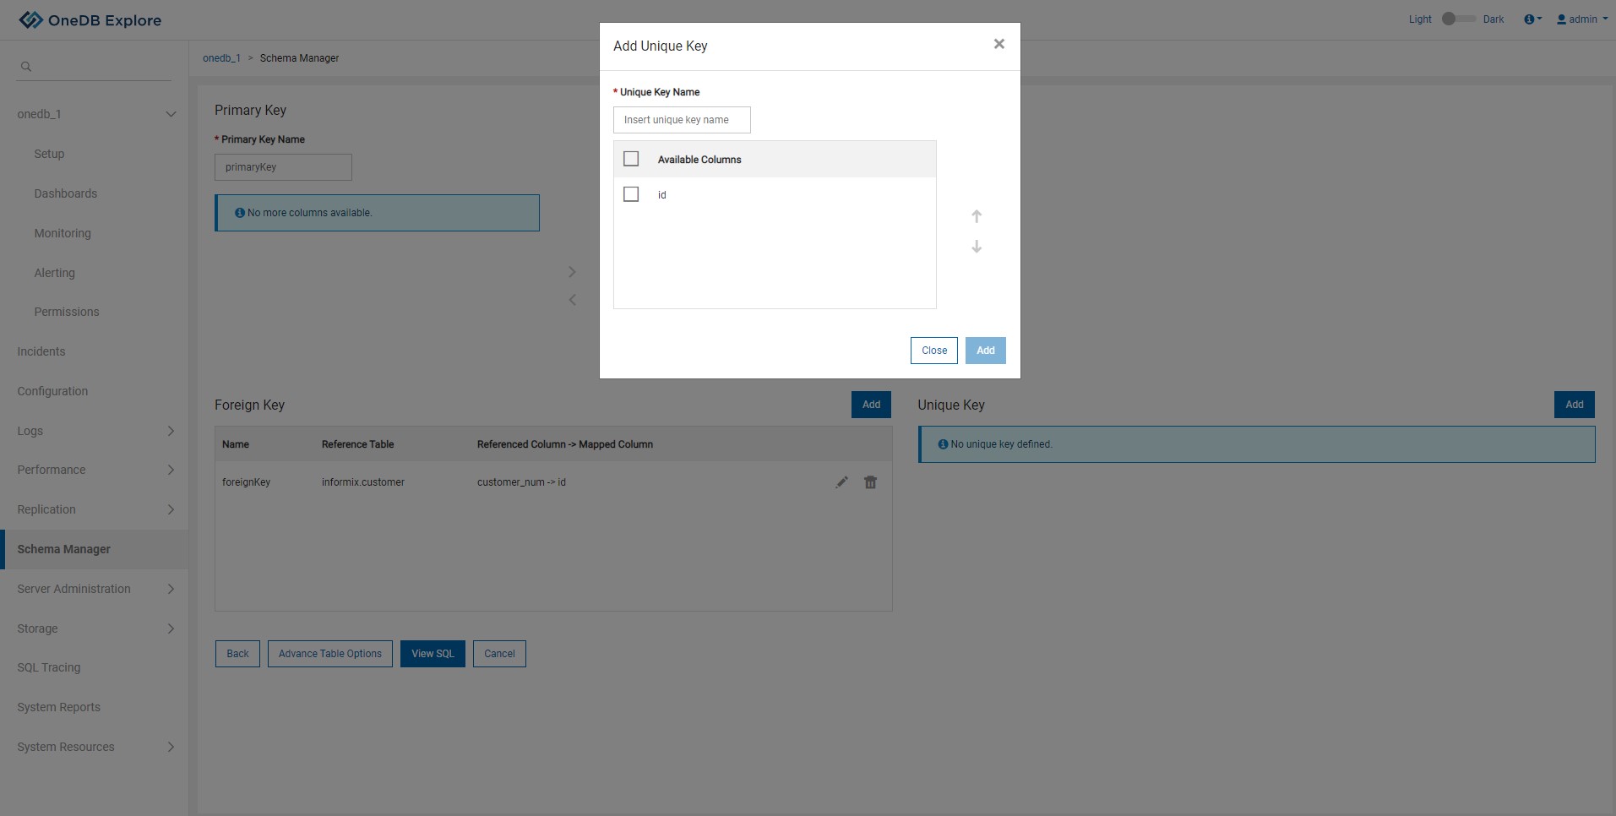Screen dimensions: 1616x816
Task: Open Schema Manager in sidebar
Action: [64, 549]
